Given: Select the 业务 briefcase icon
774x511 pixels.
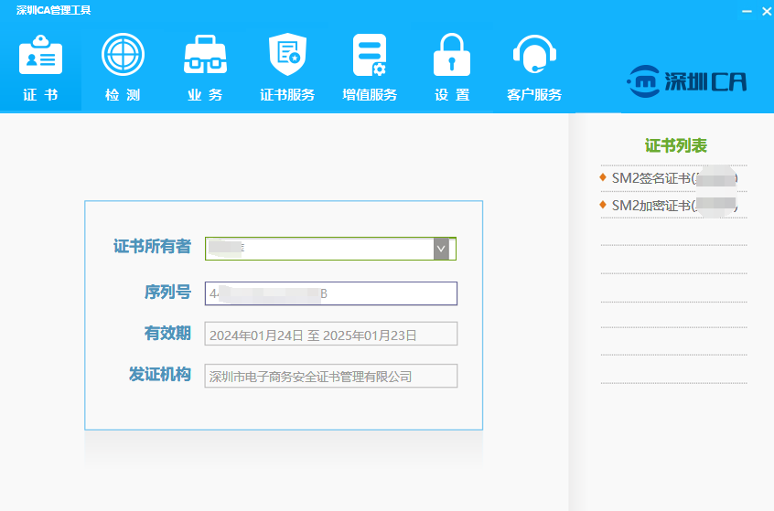Looking at the screenshot, I should pos(205,56).
